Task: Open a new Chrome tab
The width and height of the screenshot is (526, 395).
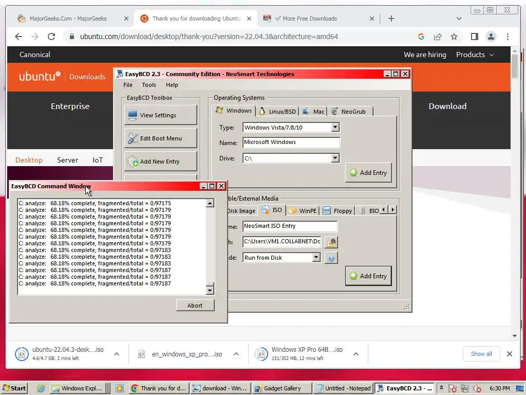Action: coord(391,19)
